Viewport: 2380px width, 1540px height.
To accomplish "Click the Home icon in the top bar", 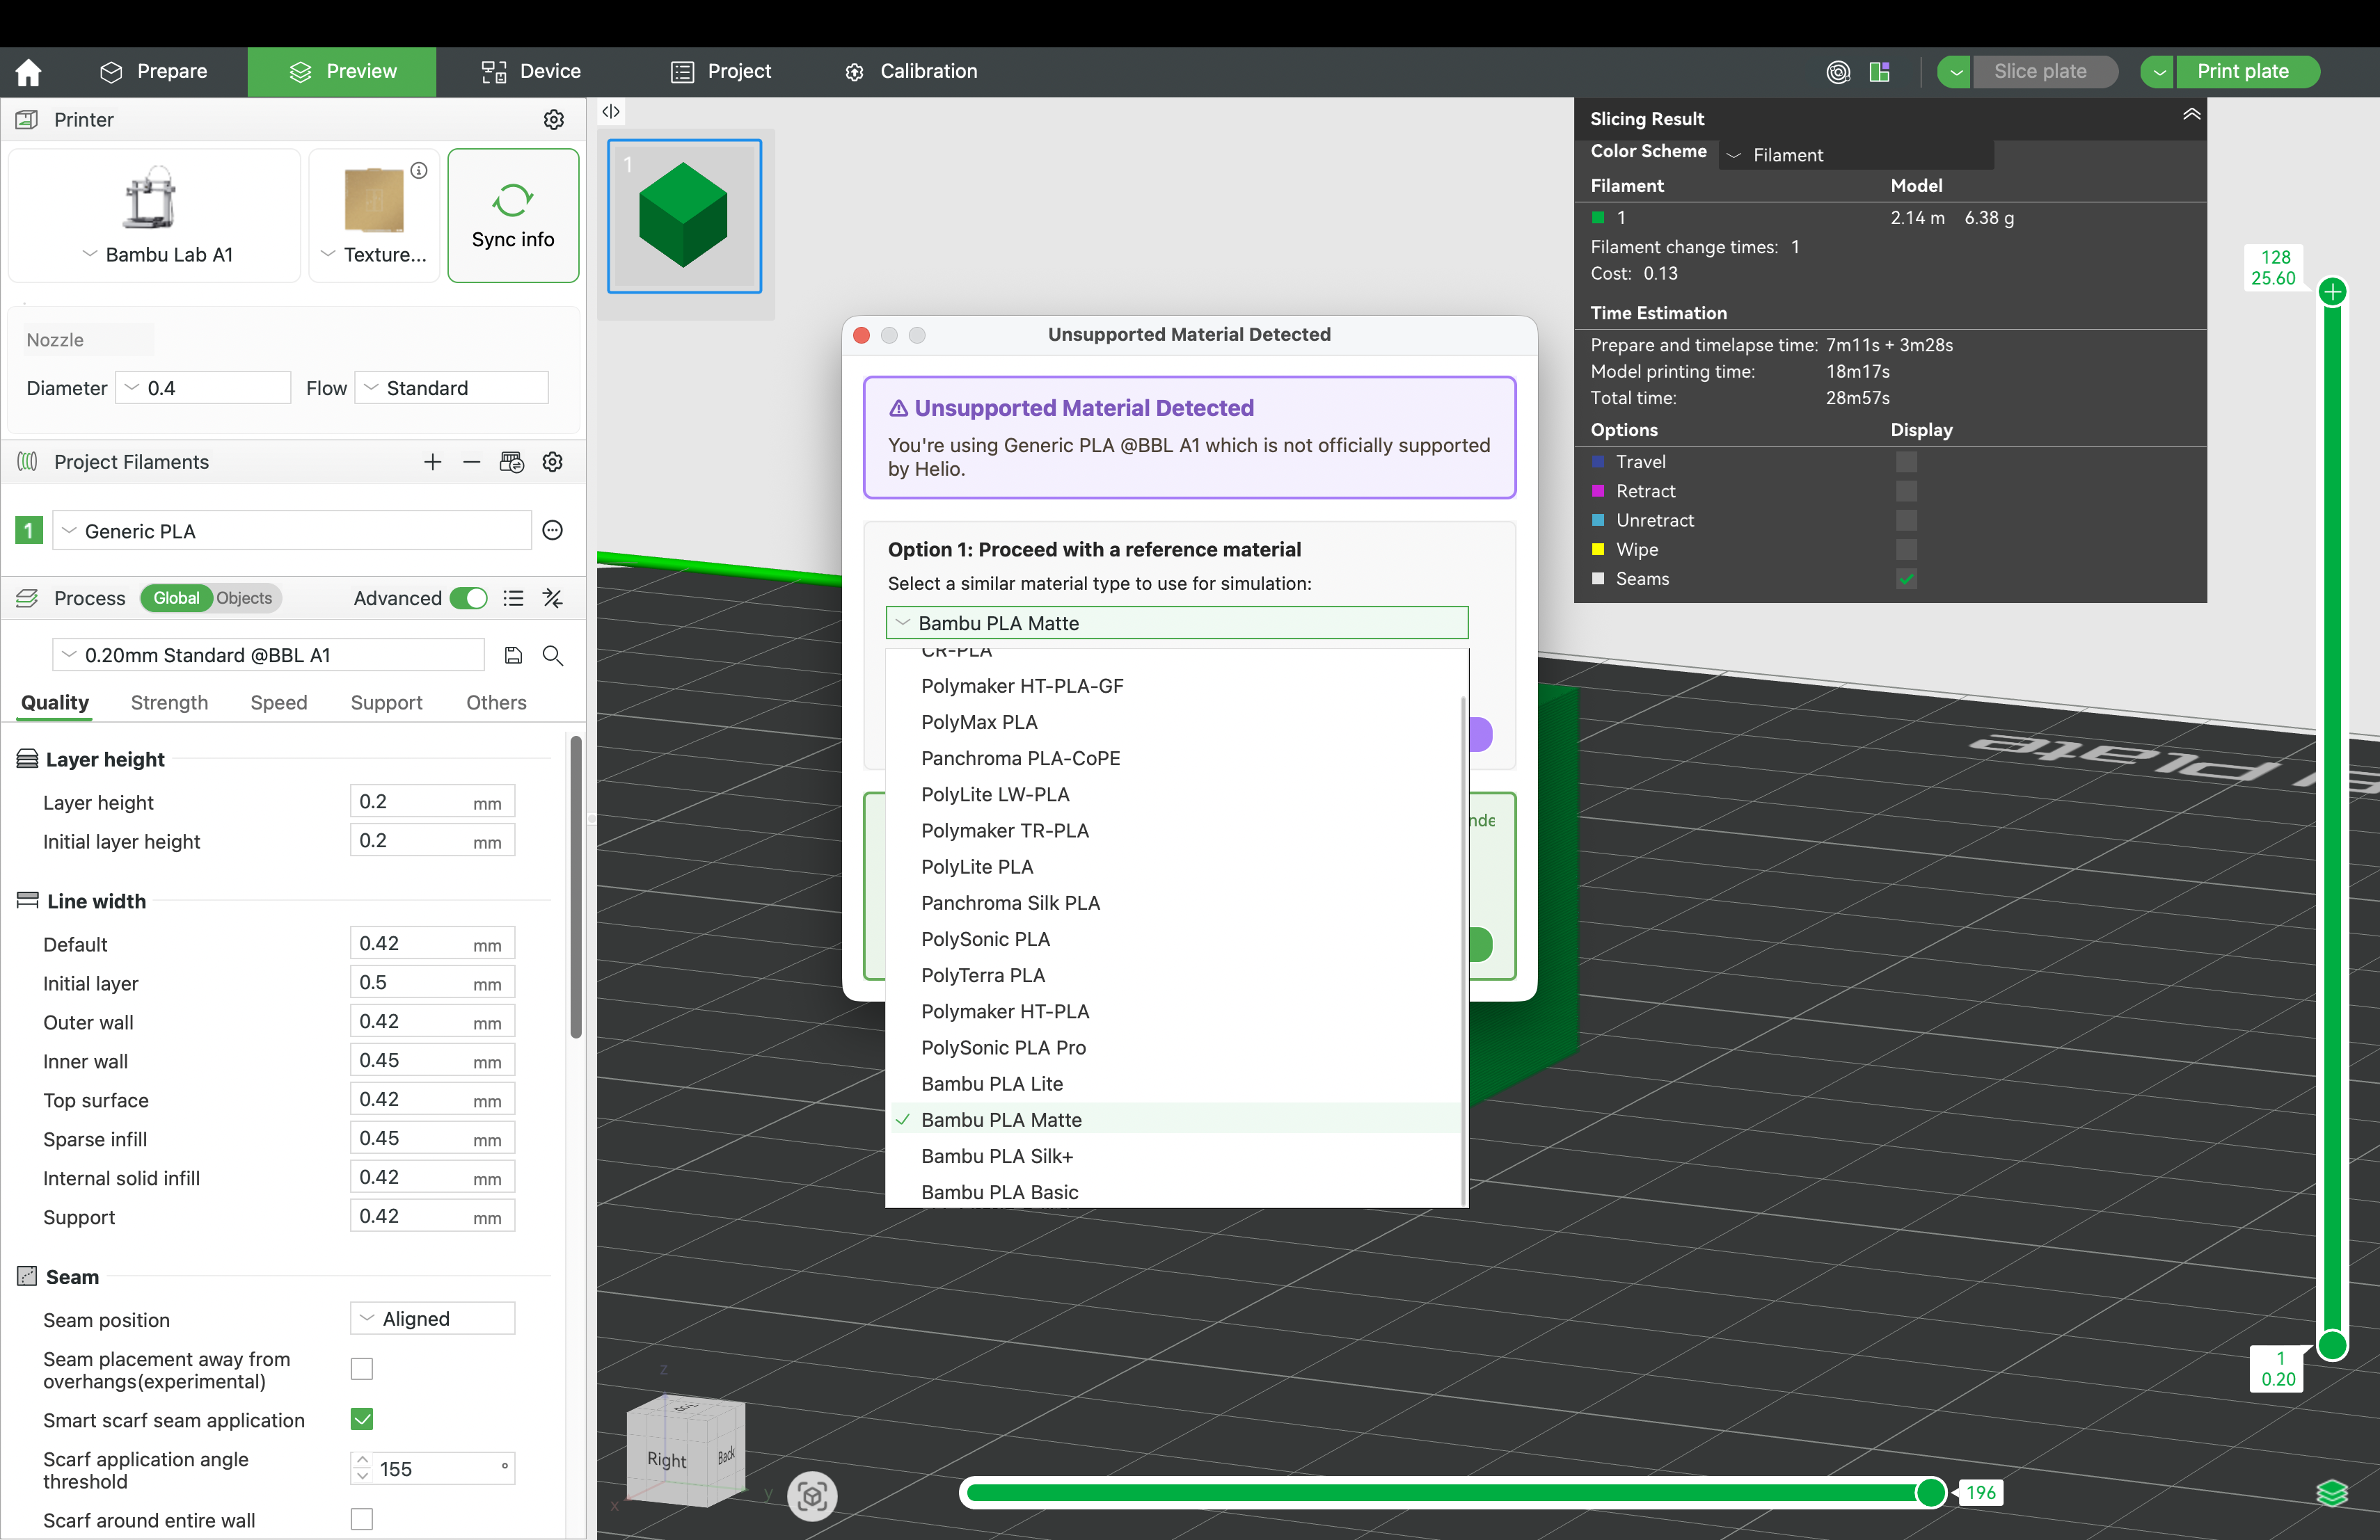I will 29,72.
